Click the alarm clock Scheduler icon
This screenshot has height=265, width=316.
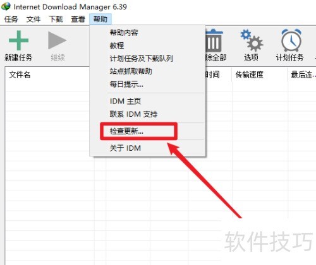(x=291, y=40)
